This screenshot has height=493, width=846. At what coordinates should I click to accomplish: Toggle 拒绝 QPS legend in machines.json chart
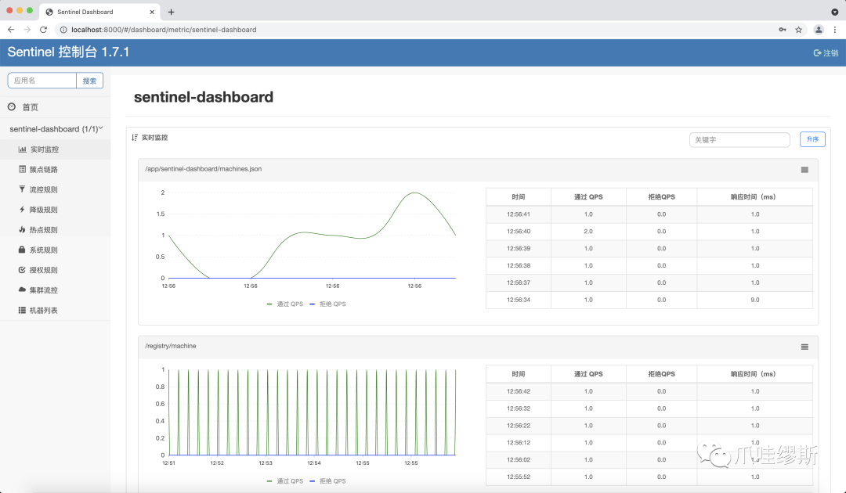pyautogui.click(x=327, y=304)
